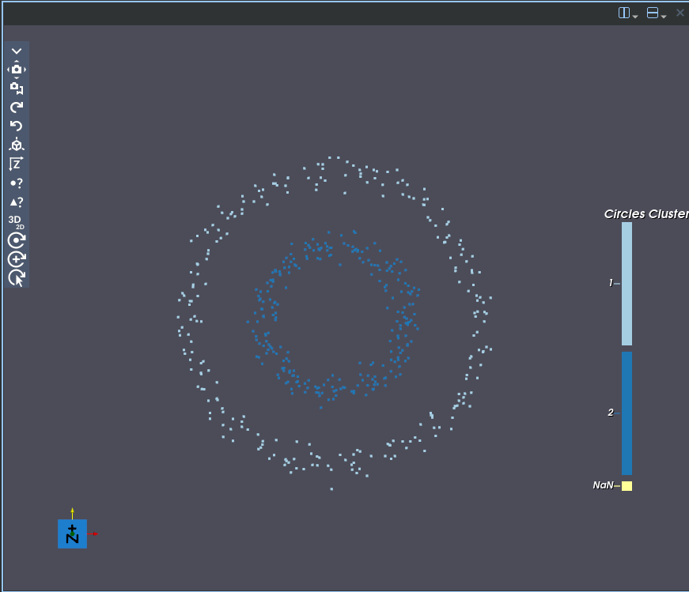Click the zoom to selection icon

(17, 202)
